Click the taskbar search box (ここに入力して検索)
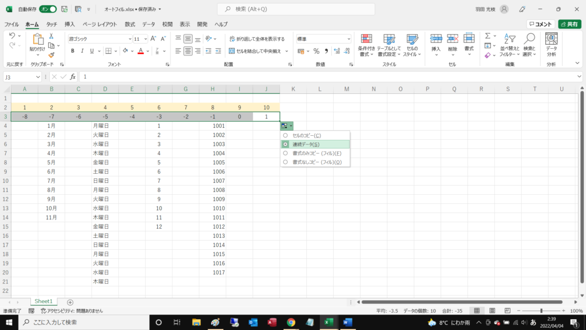 [x=84, y=322]
